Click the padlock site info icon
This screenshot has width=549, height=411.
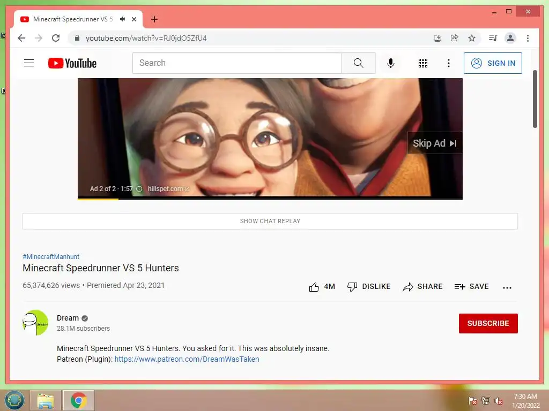(77, 38)
